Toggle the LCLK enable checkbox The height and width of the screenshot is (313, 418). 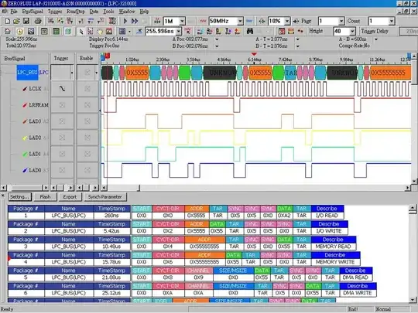pos(87,89)
